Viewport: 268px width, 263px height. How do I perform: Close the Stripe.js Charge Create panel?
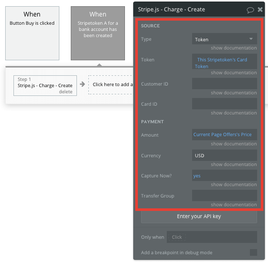pos(260,9)
